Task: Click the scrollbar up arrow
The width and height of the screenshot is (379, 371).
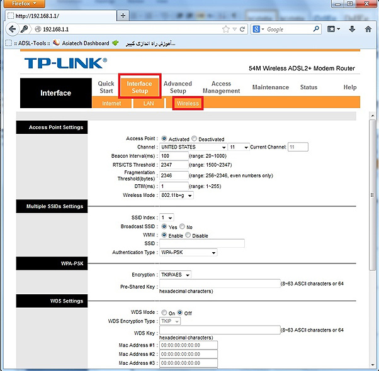Action: [x=372, y=116]
